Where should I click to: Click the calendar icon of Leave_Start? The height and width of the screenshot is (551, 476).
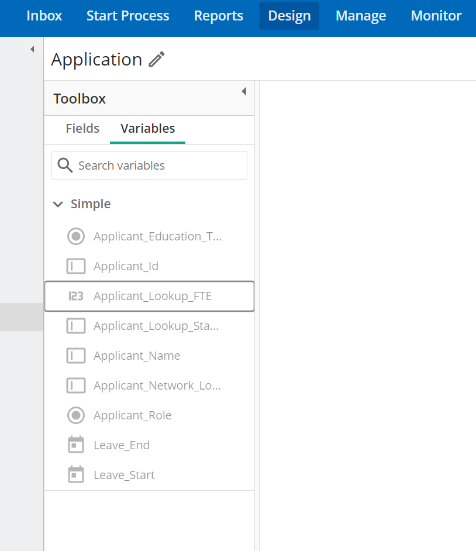click(x=76, y=474)
